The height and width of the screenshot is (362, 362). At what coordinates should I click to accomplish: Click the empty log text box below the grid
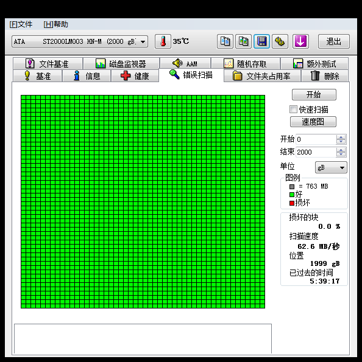coord(143,339)
